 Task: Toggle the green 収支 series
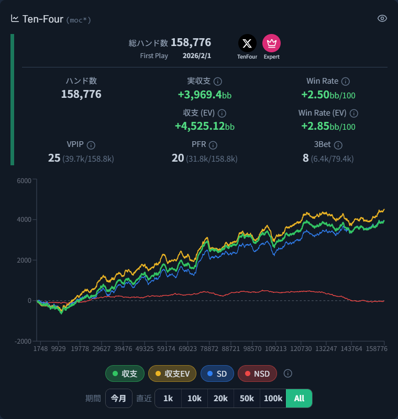tap(125, 373)
